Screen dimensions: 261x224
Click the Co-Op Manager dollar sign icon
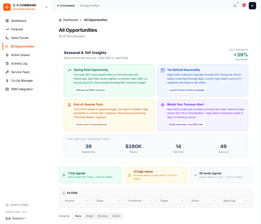click(7, 81)
